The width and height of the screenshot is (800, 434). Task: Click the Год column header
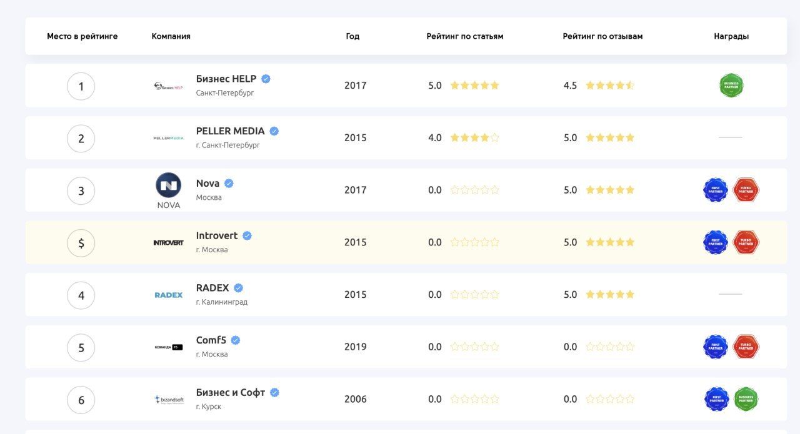(352, 36)
